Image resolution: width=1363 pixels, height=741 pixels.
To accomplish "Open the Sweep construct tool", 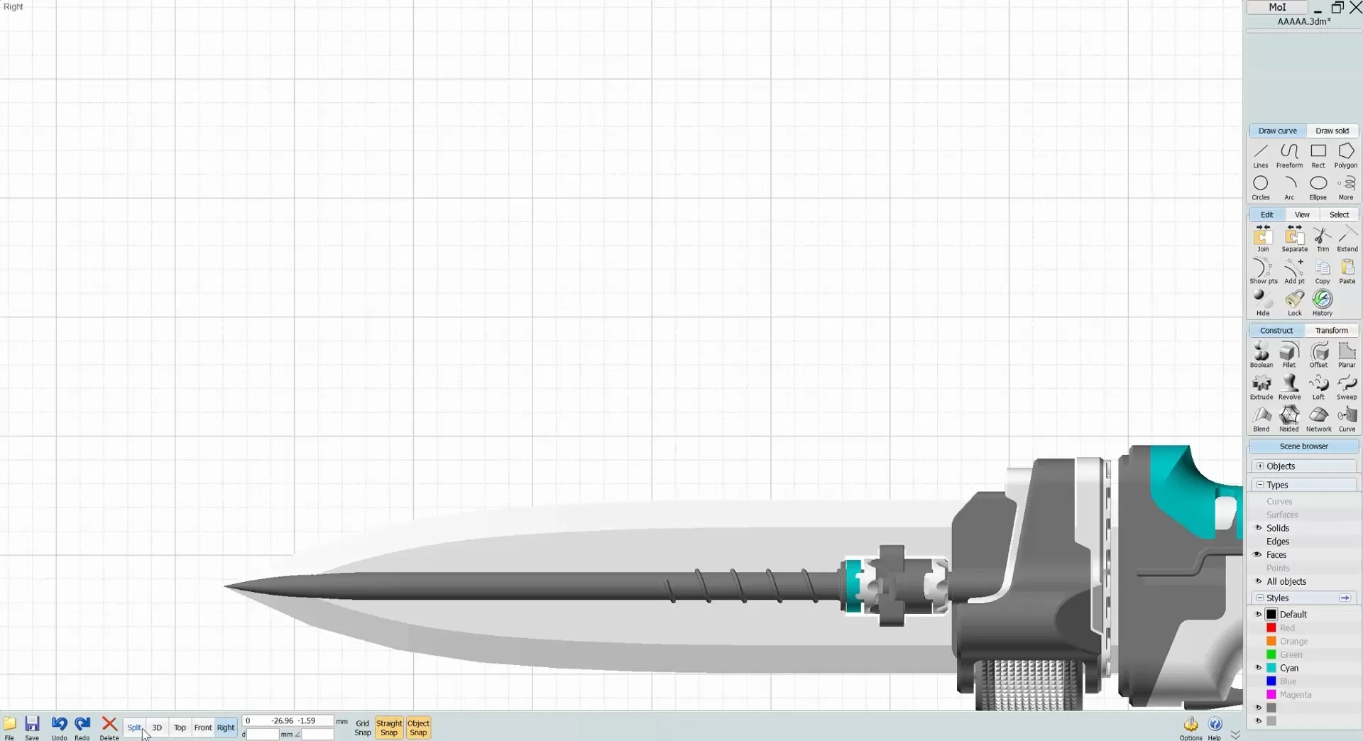I will 1347,386.
